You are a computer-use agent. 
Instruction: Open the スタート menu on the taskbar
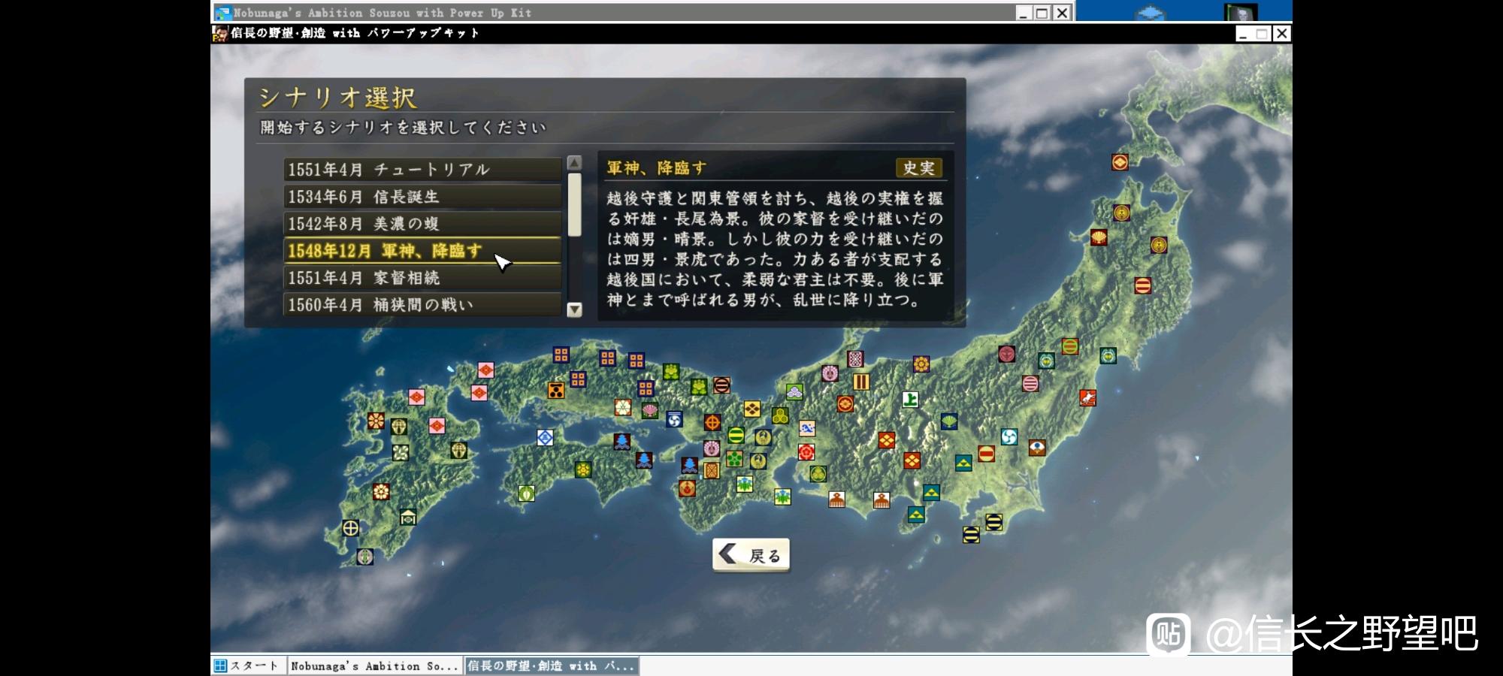[248, 665]
